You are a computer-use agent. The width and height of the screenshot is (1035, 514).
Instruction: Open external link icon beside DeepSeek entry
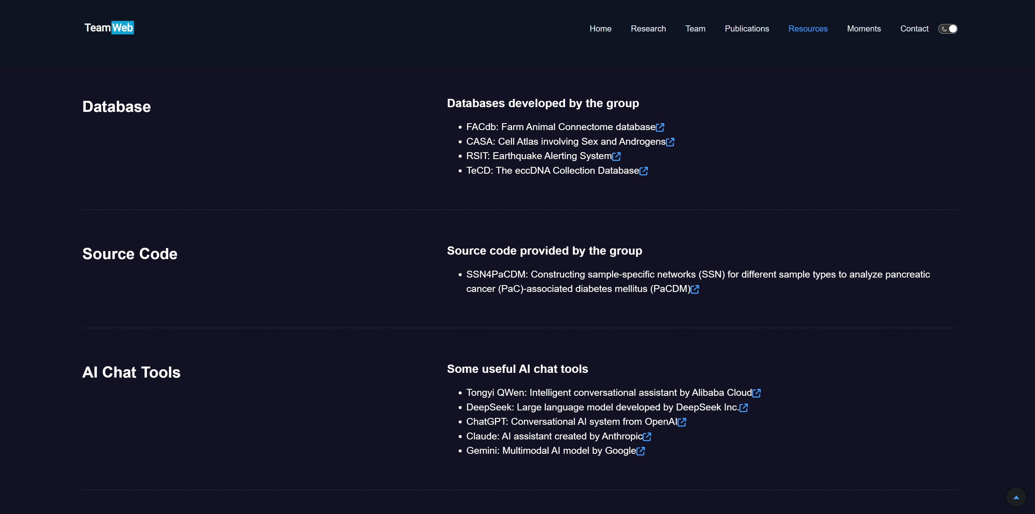pos(743,408)
